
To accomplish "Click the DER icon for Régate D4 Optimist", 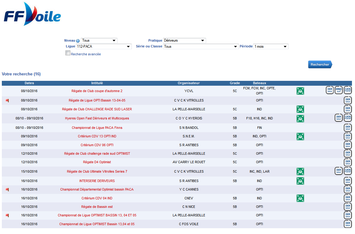I will (348, 162).
